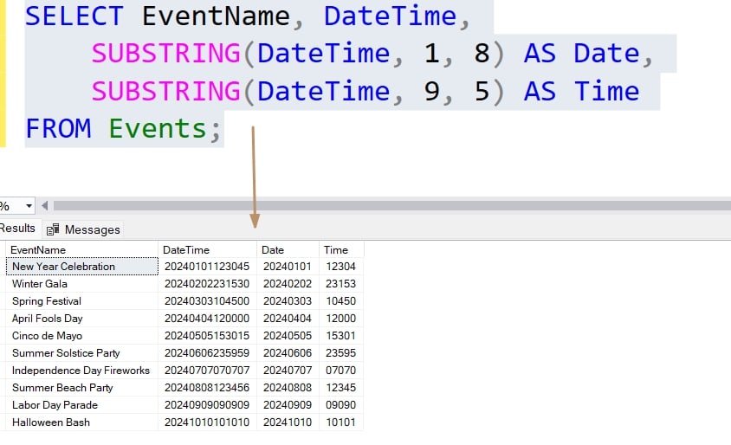Click Date value 20240707

pos(288,371)
